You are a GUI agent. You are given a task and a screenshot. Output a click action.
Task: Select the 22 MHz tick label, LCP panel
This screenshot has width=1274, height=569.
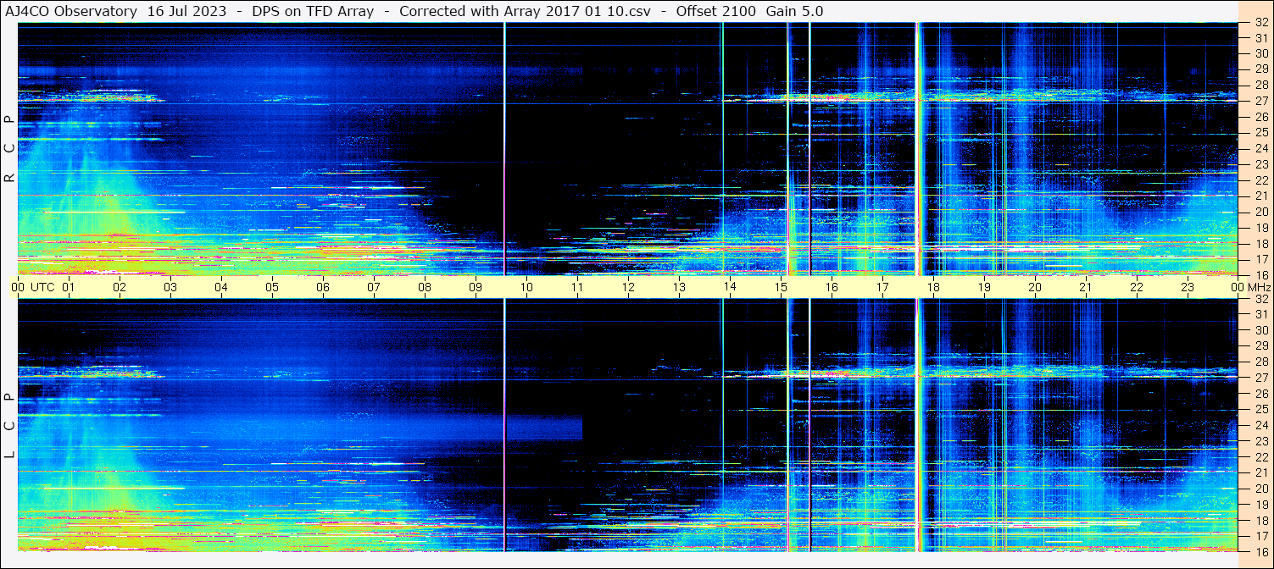click(1261, 456)
